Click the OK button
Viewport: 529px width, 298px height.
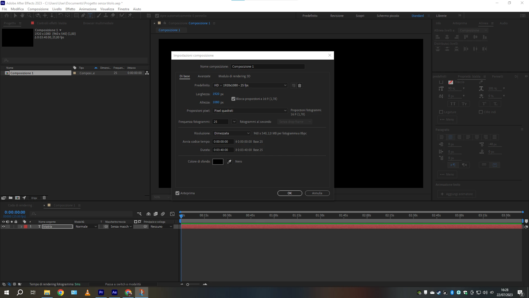click(290, 193)
